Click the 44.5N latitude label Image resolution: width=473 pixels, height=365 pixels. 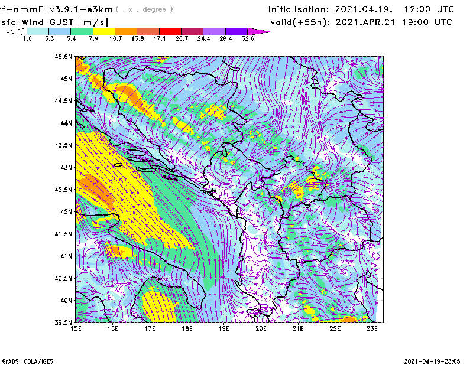point(64,100)
